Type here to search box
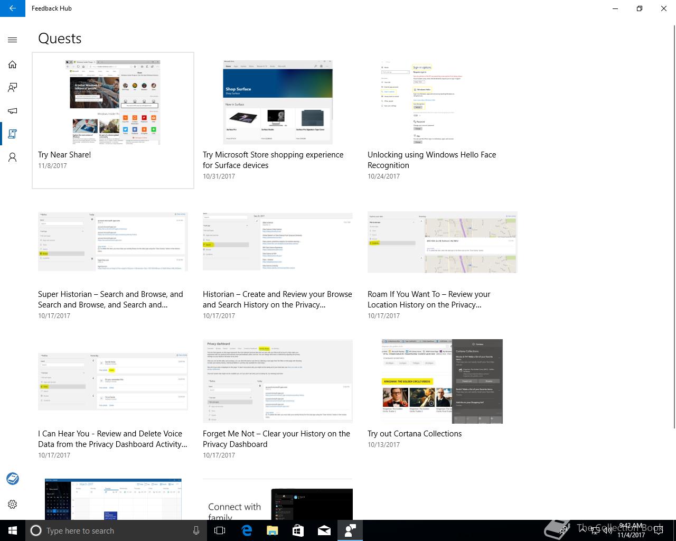676x541 pixels. coord(116,530)
